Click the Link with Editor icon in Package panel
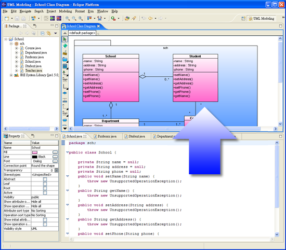Image resolution: width=286 pixels, height=250 pixels. pyautogui.click(x=49, y=33)
